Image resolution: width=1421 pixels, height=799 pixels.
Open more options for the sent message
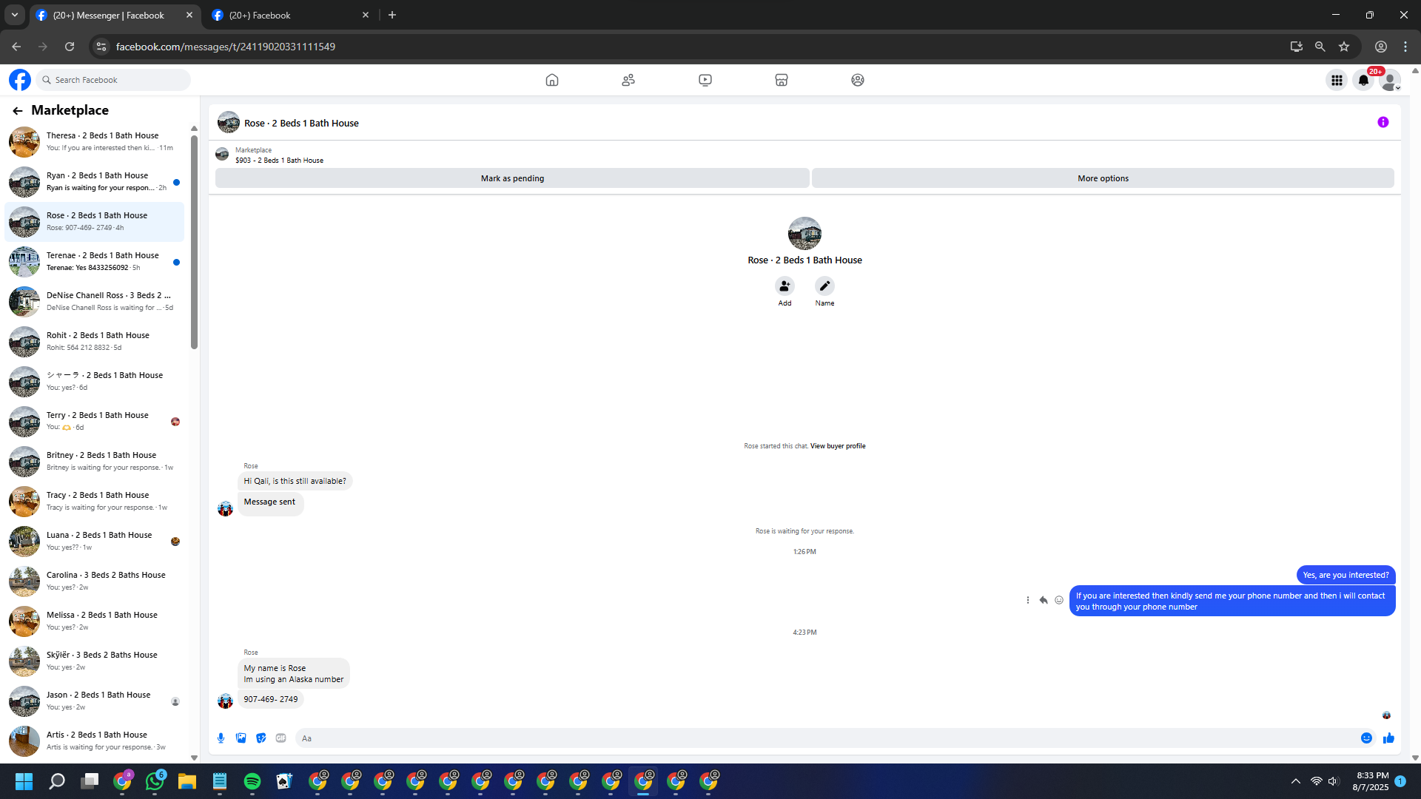tap(1027, 600)
